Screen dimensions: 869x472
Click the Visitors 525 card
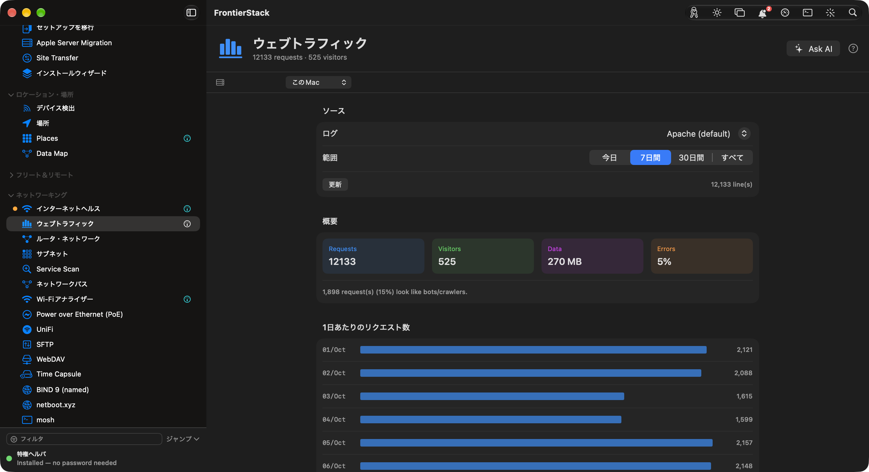(483, 256)
